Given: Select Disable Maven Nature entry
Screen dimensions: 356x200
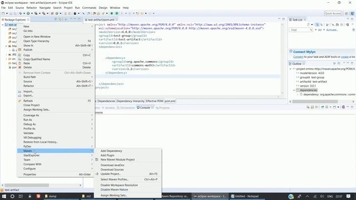Looking at the screenshot, I should click(114, 189).
